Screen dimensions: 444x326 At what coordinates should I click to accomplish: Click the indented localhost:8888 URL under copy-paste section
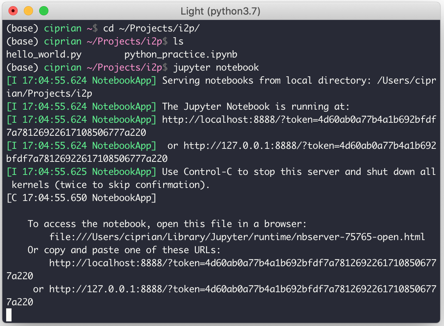point(243,263)
